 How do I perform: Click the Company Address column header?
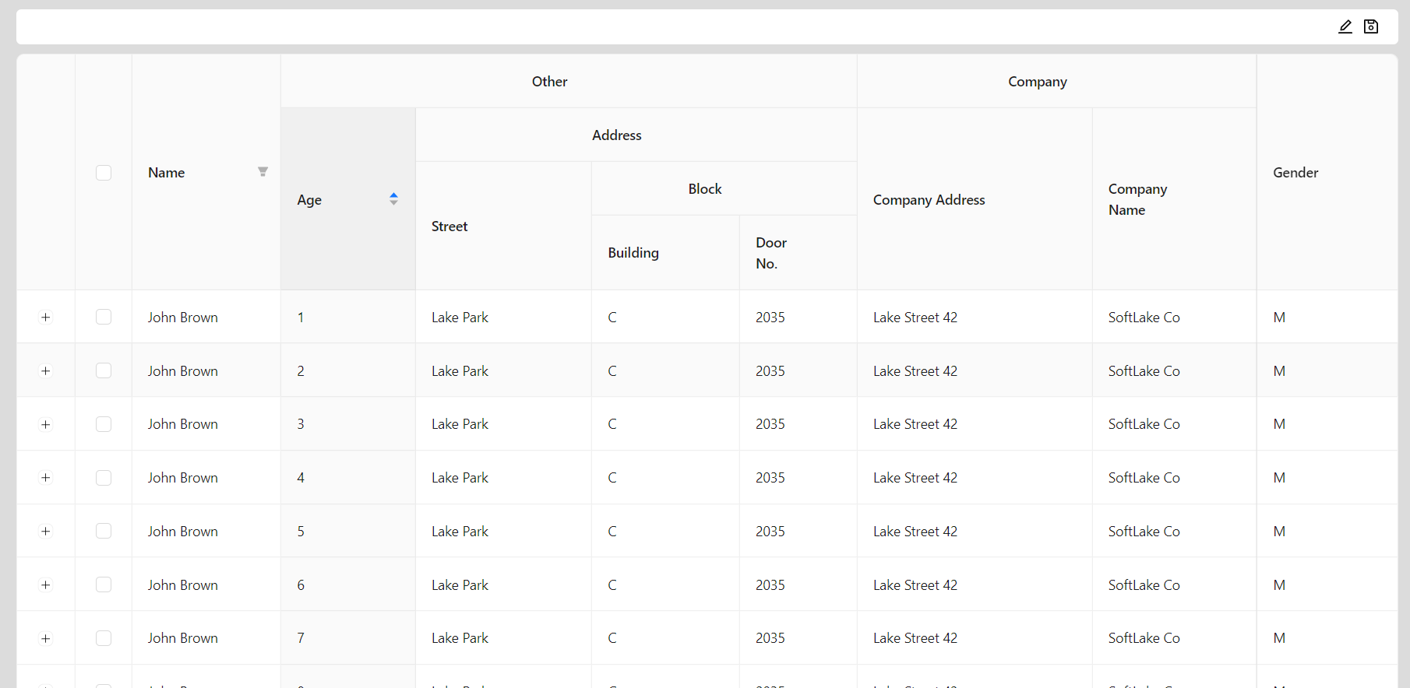pos(929,200)
